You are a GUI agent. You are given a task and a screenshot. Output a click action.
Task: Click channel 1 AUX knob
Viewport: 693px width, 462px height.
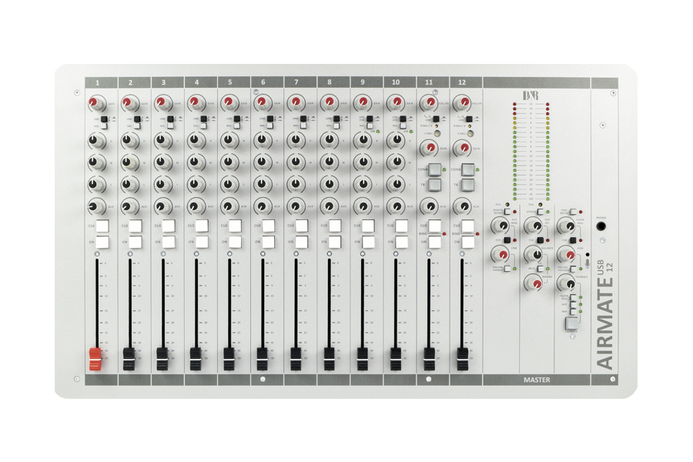[95, 206]
